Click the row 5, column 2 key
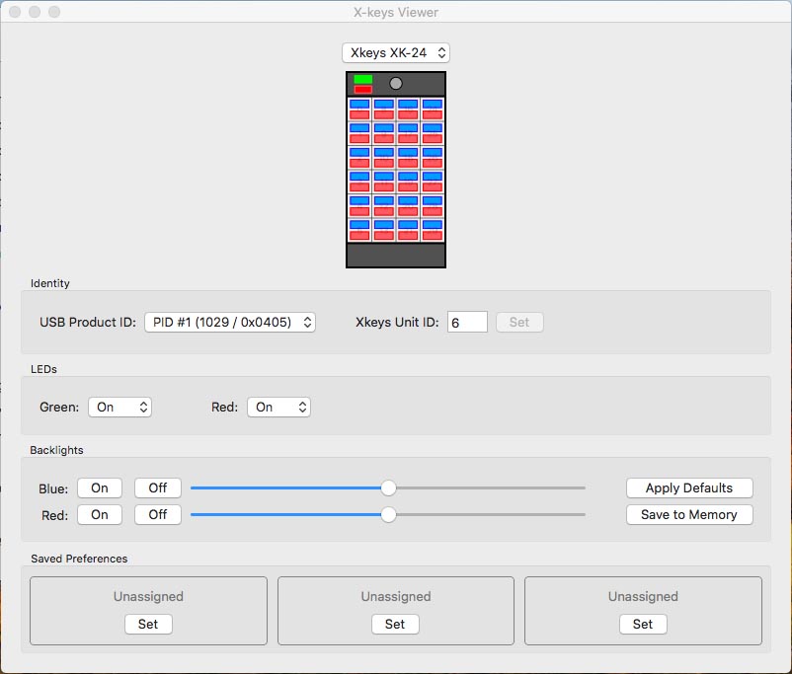This screenshot has width=792, height=674. point(384,206)
